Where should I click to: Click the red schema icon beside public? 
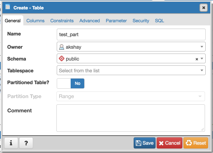[62, 59]
